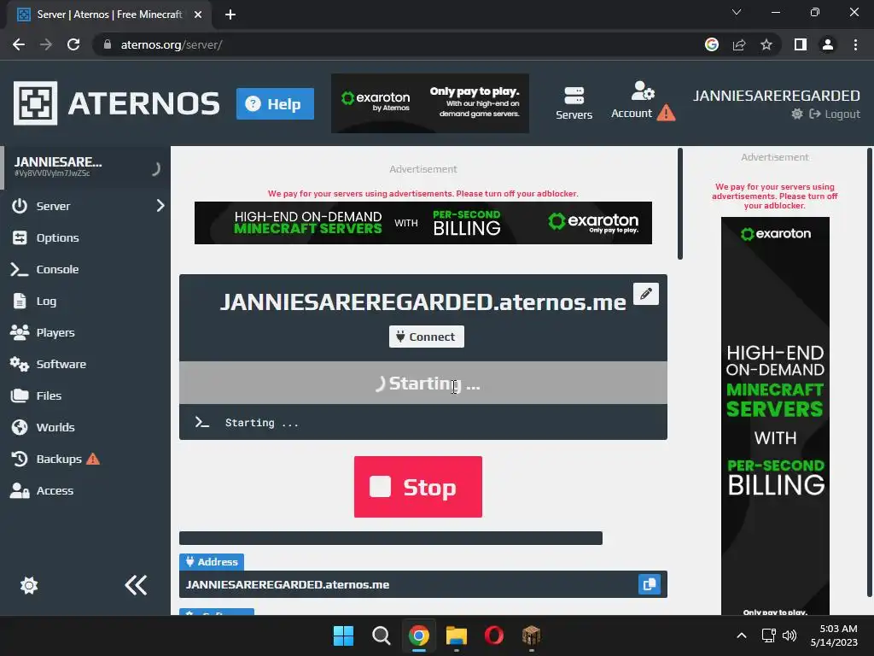Open Minecraft launcher from taskbar
The image size is (874, 656).
531,635
